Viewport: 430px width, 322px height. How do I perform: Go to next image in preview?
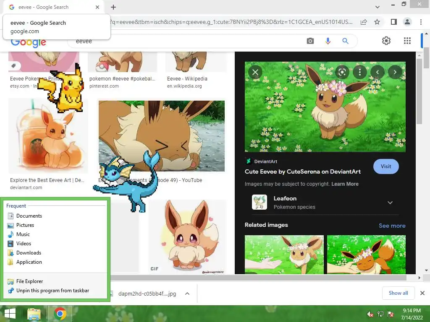(395, 72)
